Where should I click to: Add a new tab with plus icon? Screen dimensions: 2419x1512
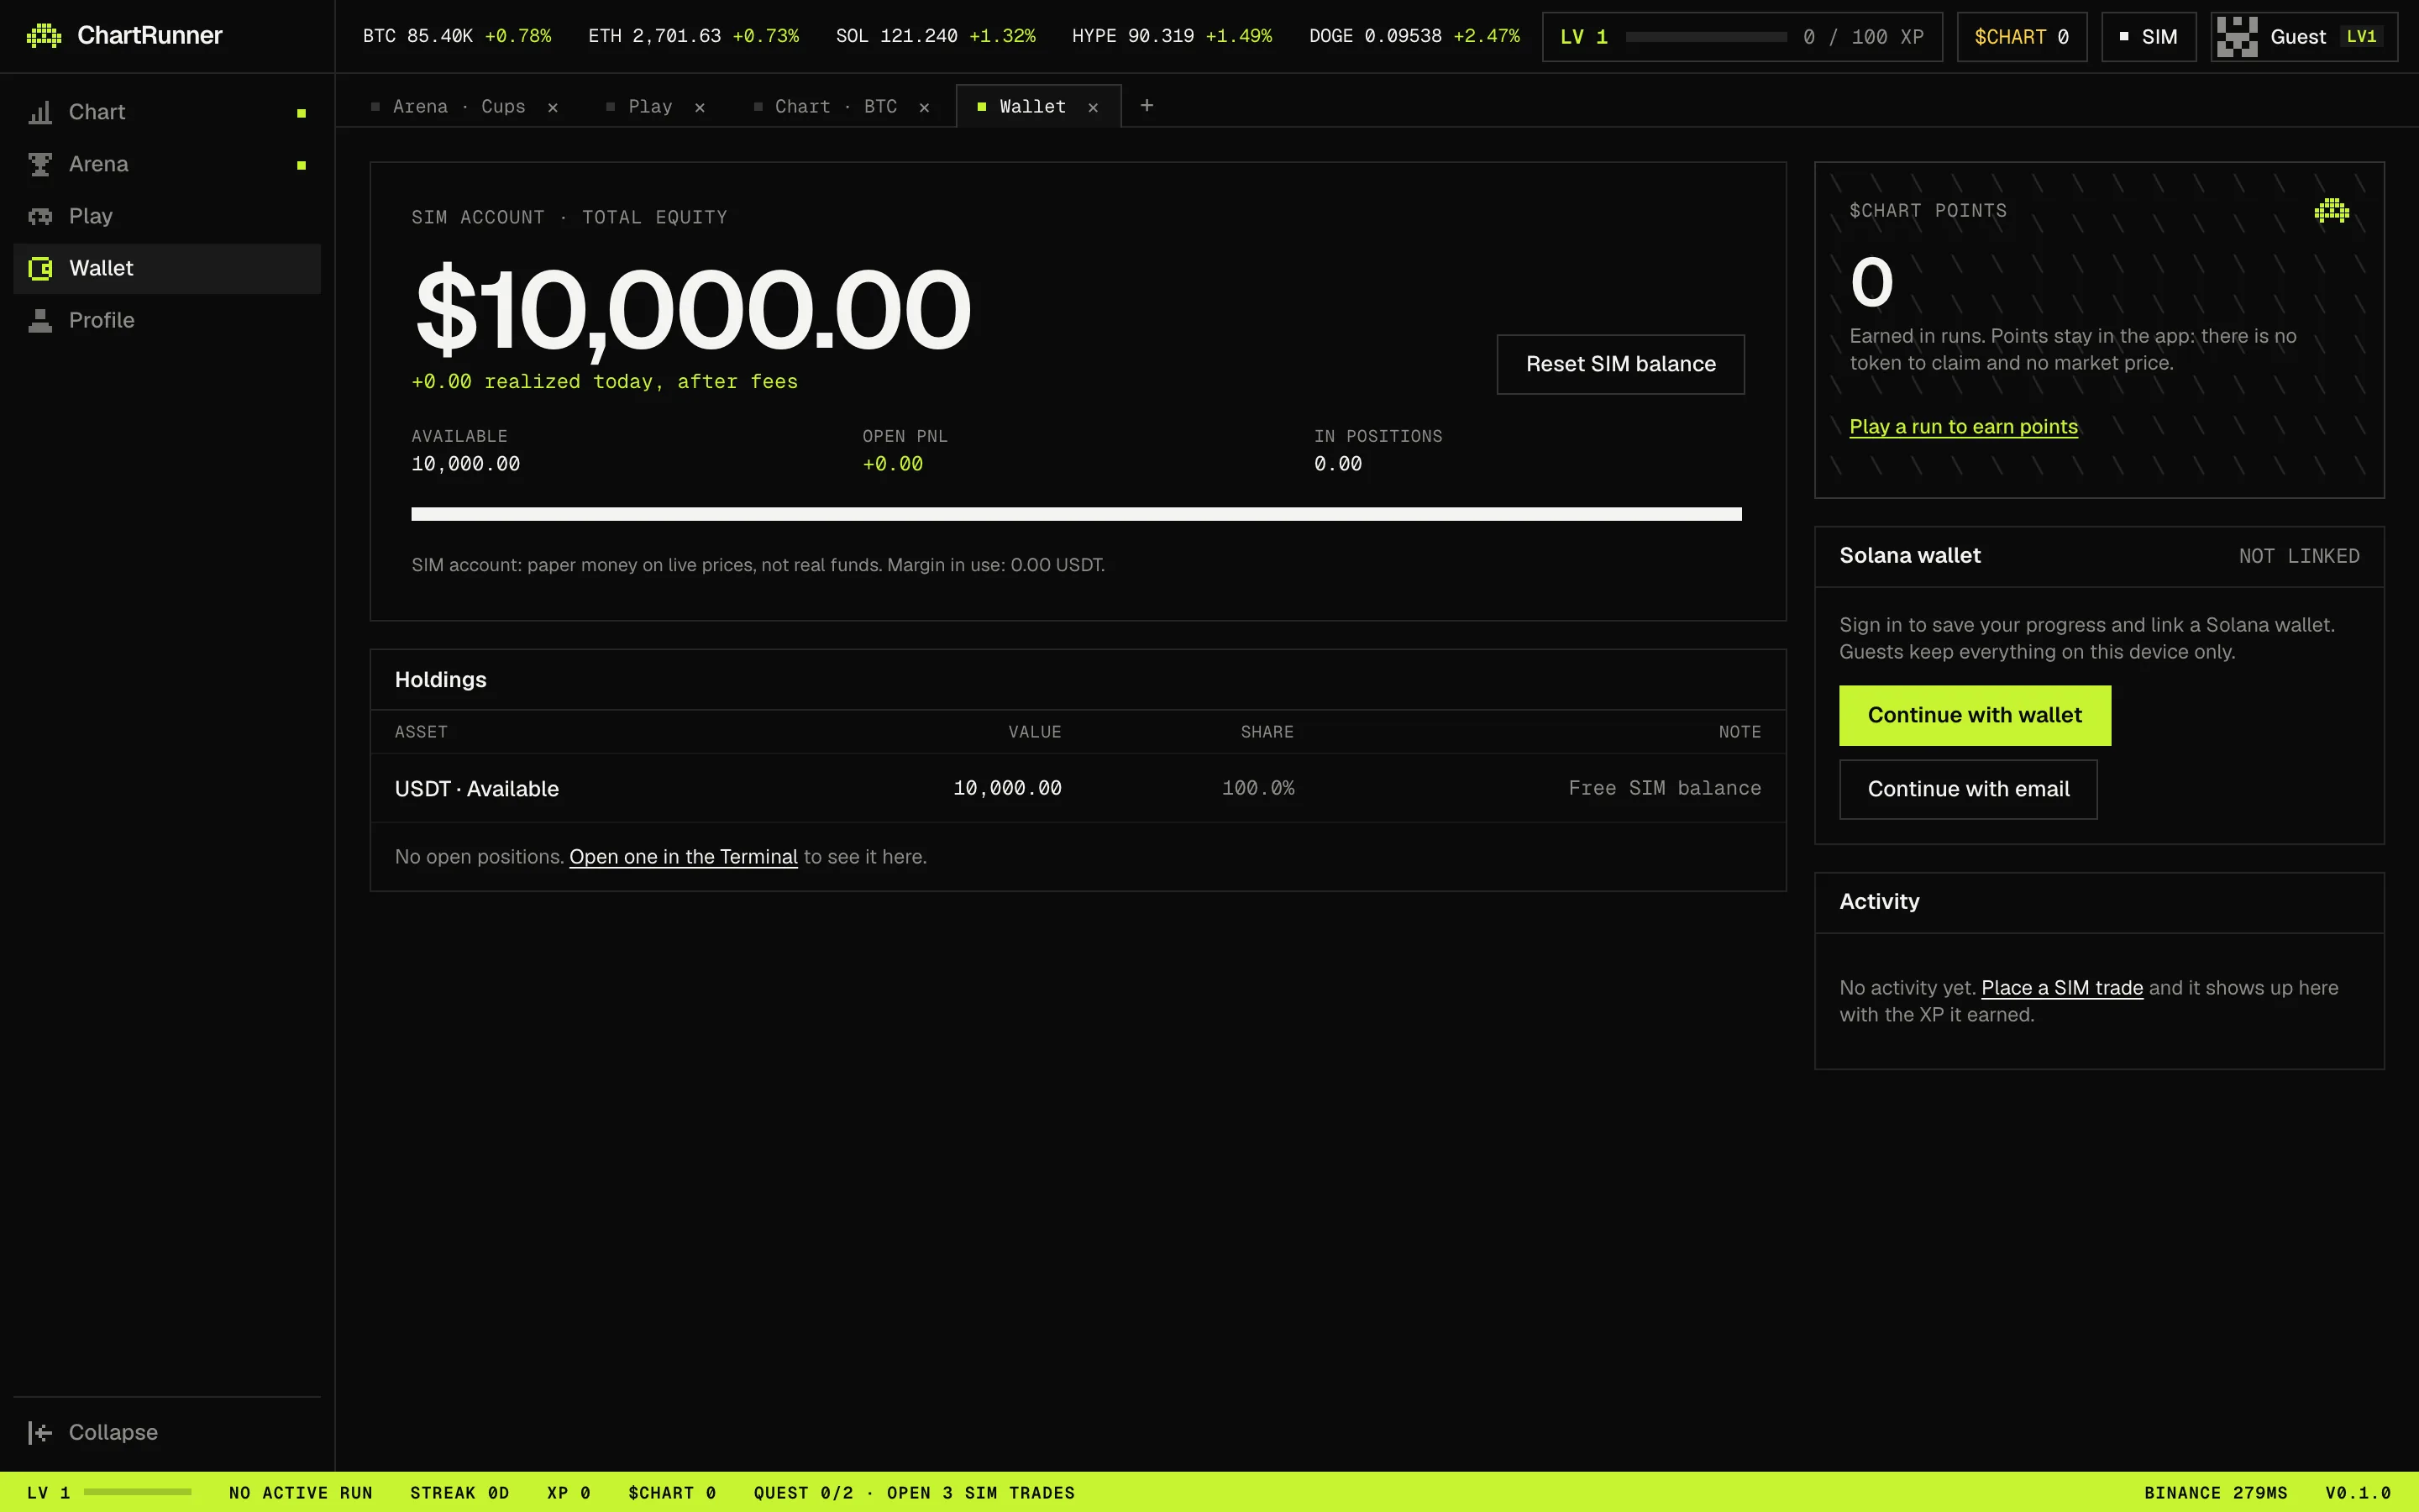tap(1147, 105)
